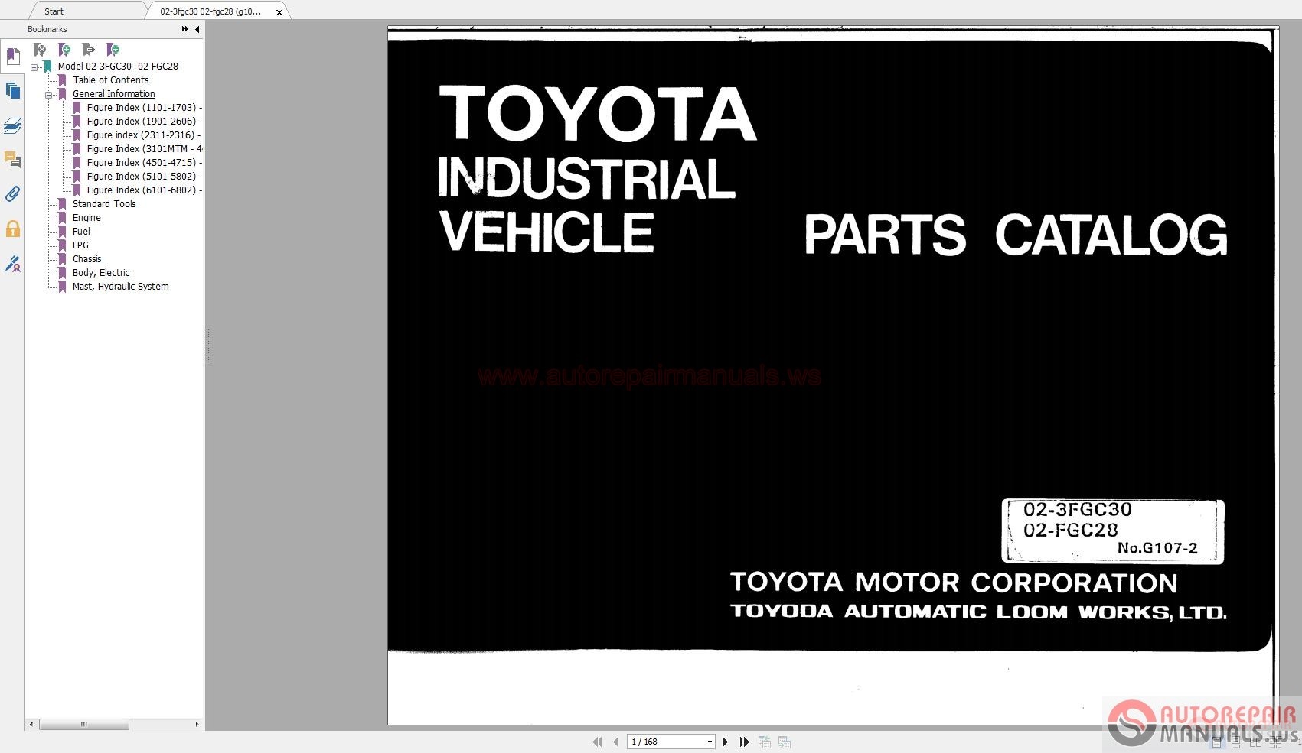The image size is (1302, 753).
Task: Open the Bookmarks side panel icon
Action: 13,57
